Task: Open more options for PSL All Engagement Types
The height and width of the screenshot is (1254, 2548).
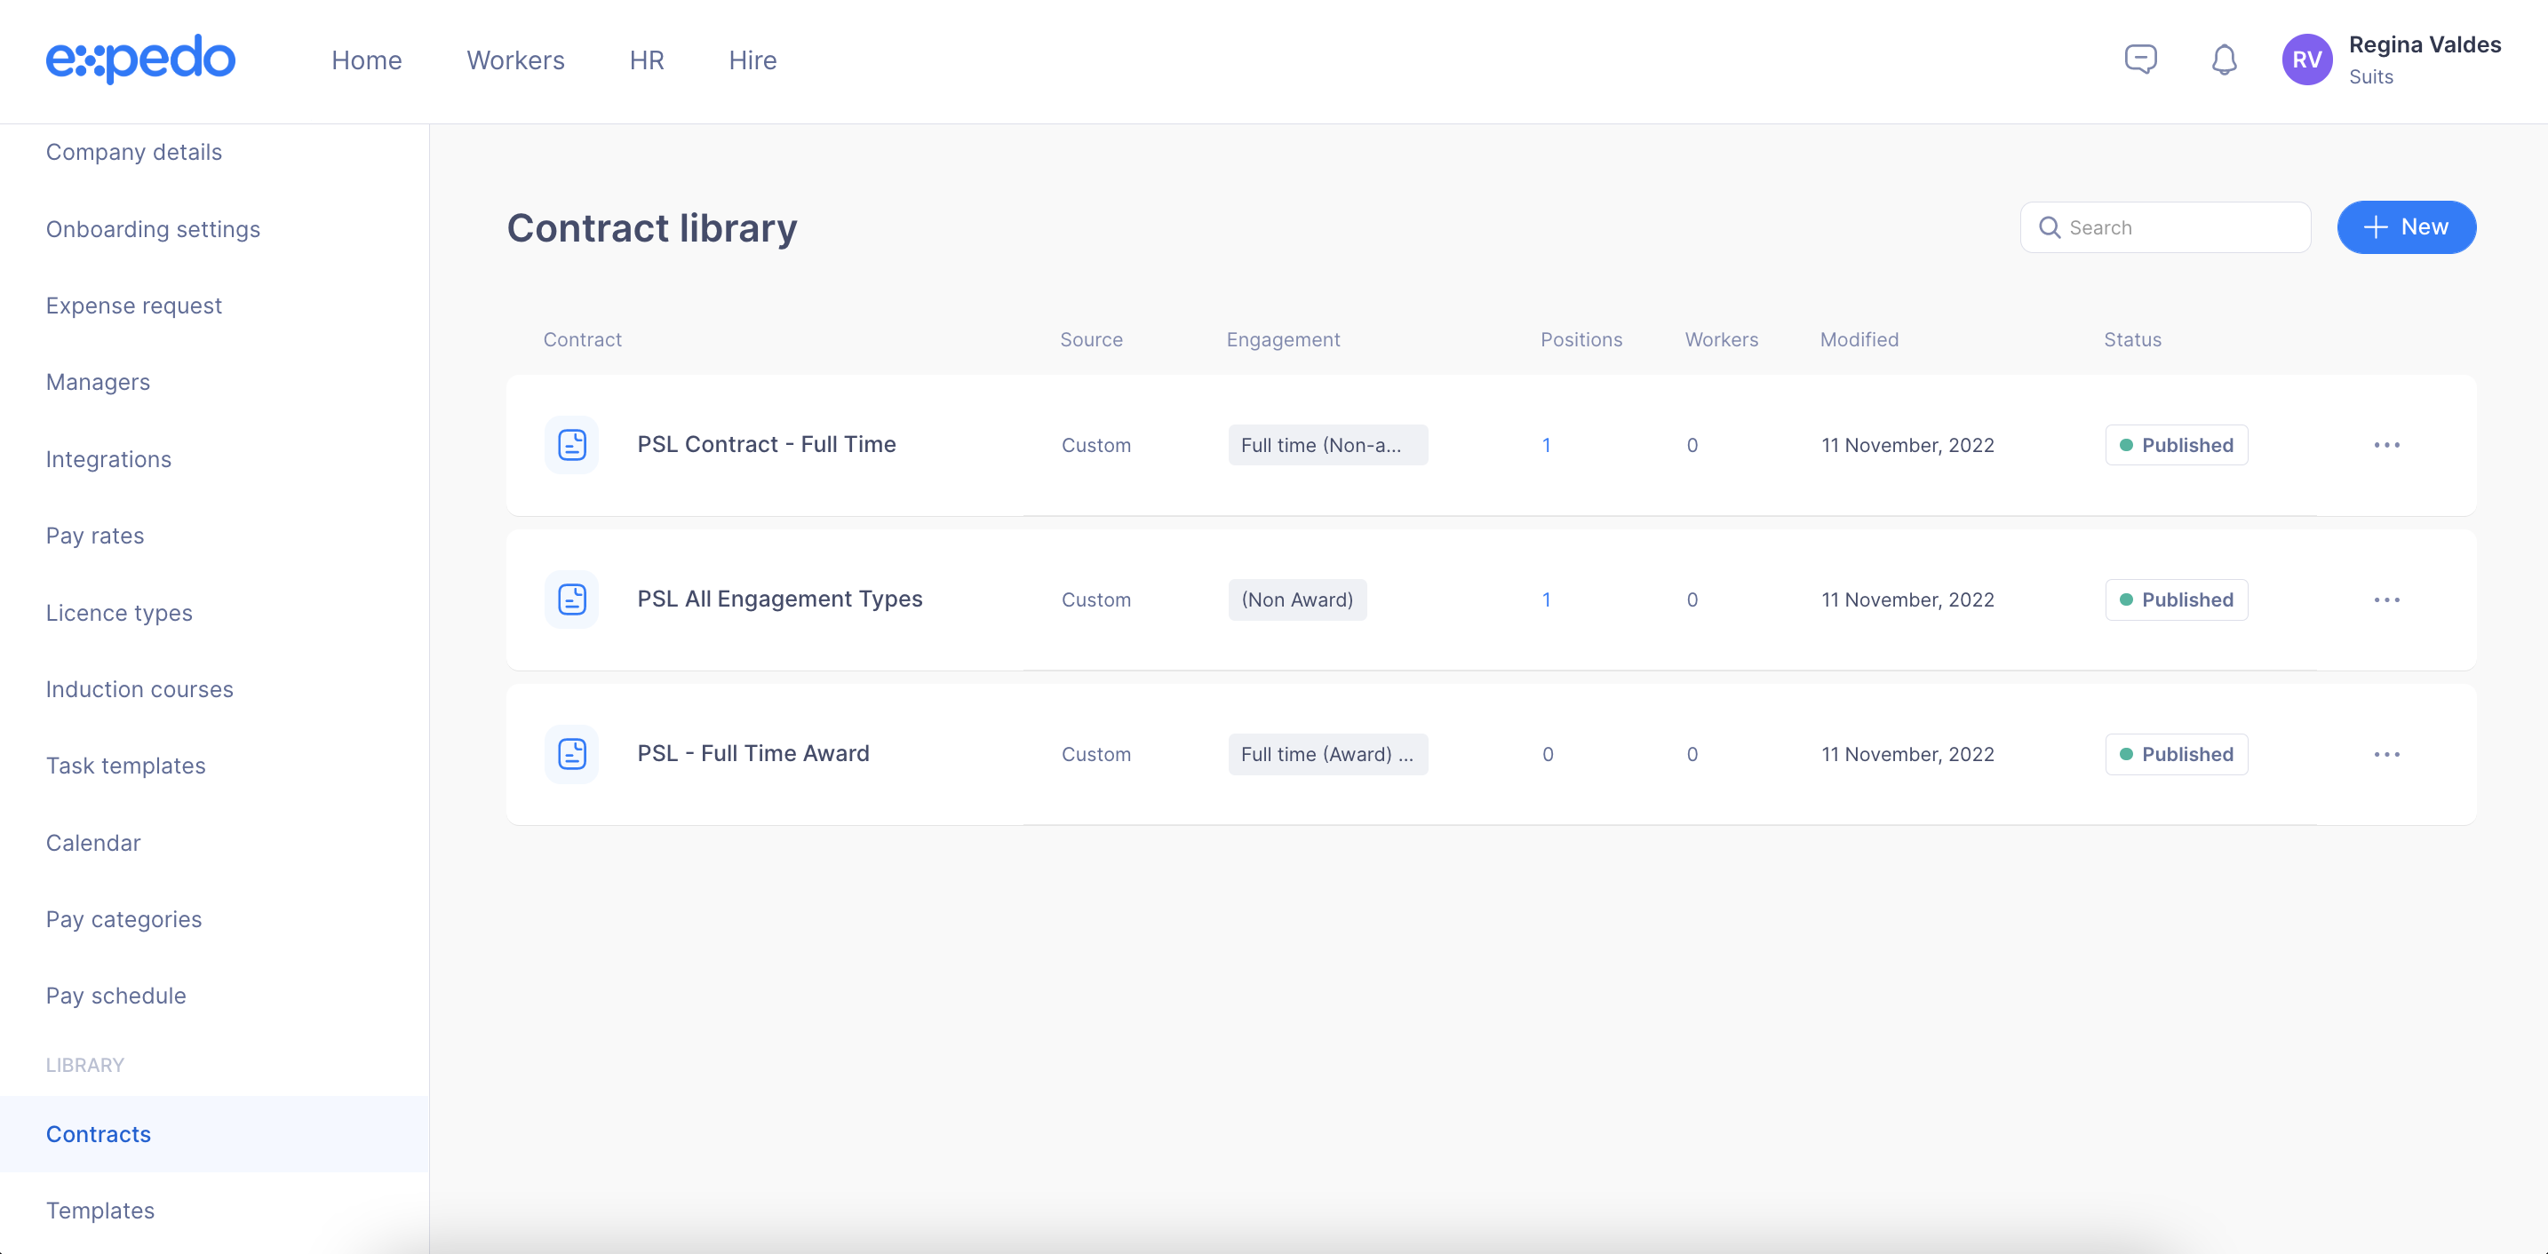Action: [2385, 599]
